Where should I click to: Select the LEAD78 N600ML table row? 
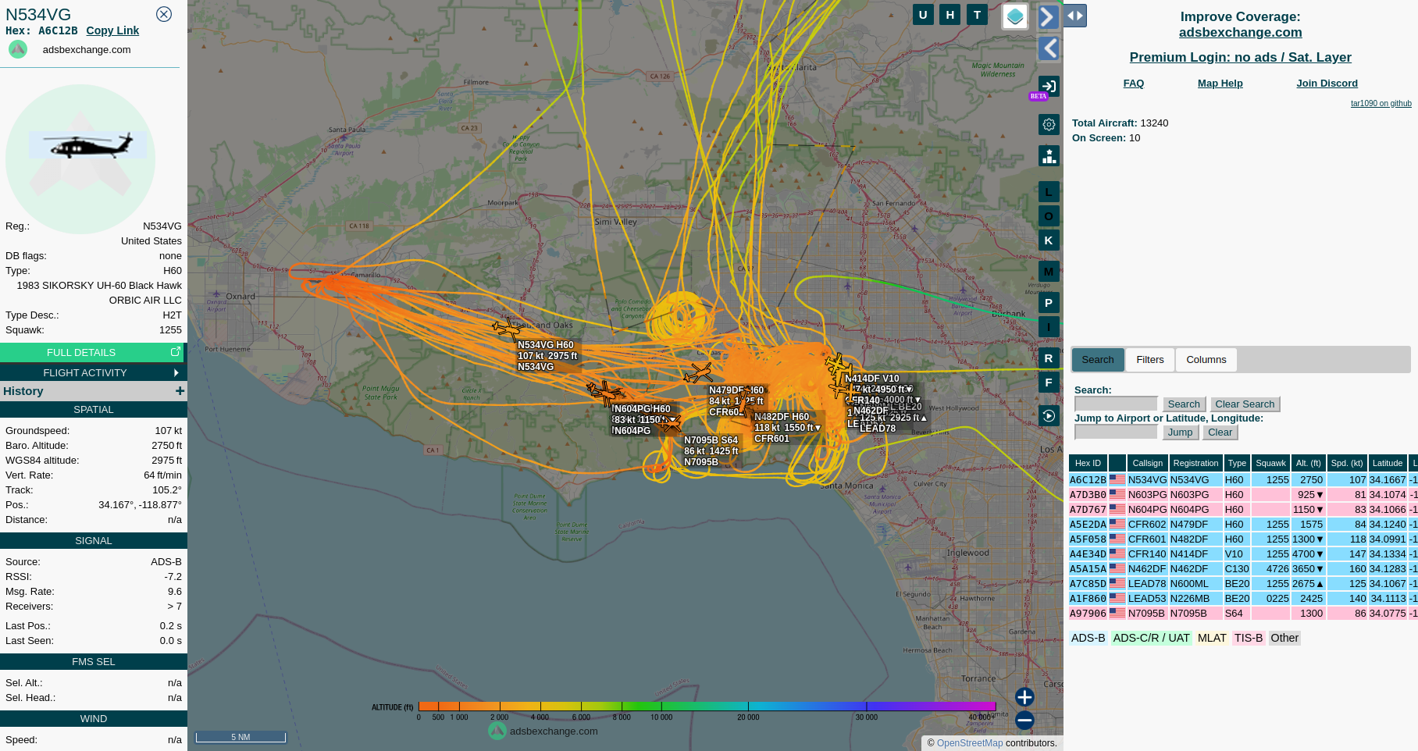pyautogui.click(x=1243, y=584)
